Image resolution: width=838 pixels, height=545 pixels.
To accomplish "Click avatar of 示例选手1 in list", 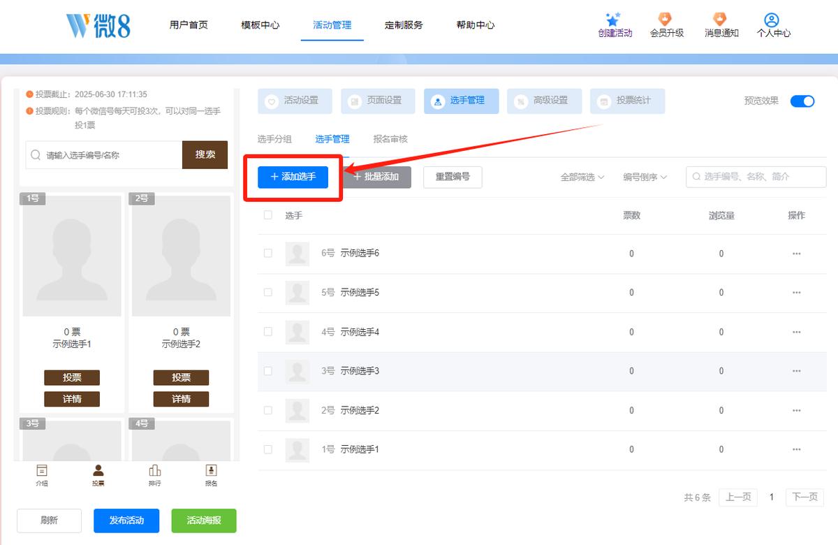I will [297, 449].
